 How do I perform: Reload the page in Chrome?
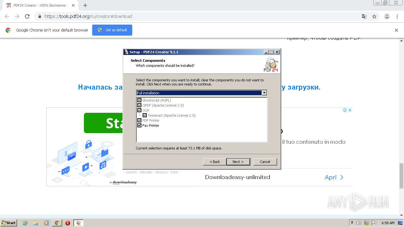(27, 16)
